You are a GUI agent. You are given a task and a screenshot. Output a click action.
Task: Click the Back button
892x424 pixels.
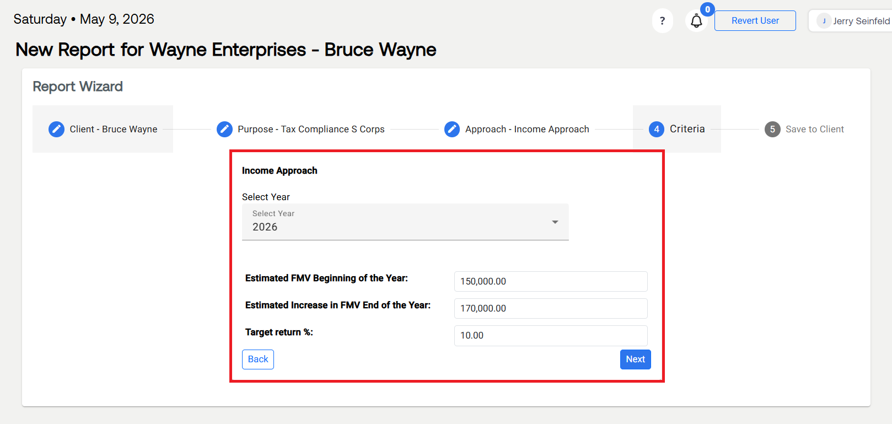pos(258,359)
